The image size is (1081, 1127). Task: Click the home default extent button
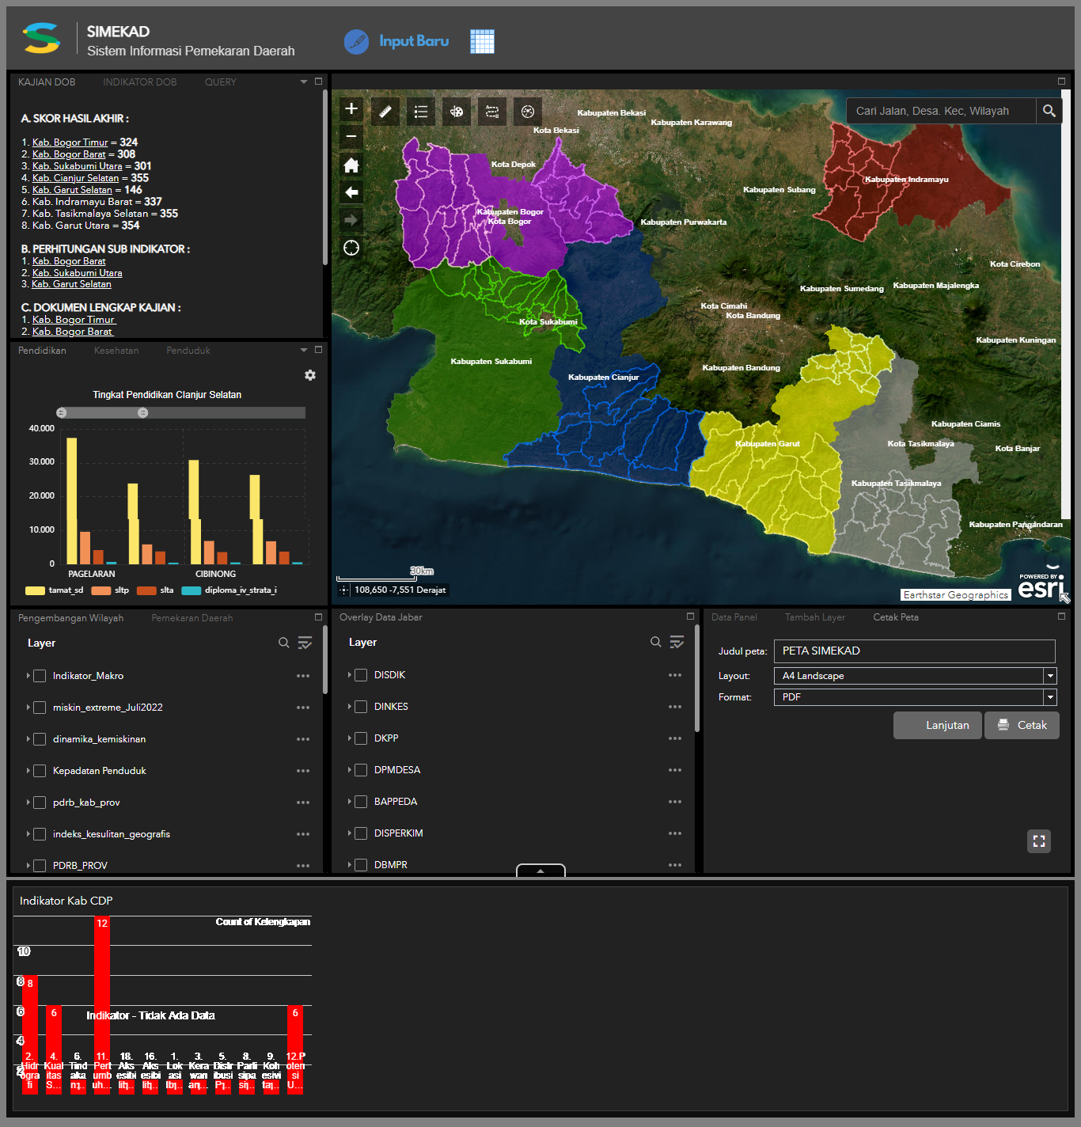(x=351, y=165)
